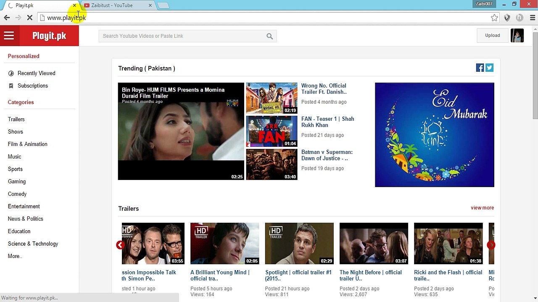Open Chrome menu icon
538x302 pixels.
click(532, 18)
